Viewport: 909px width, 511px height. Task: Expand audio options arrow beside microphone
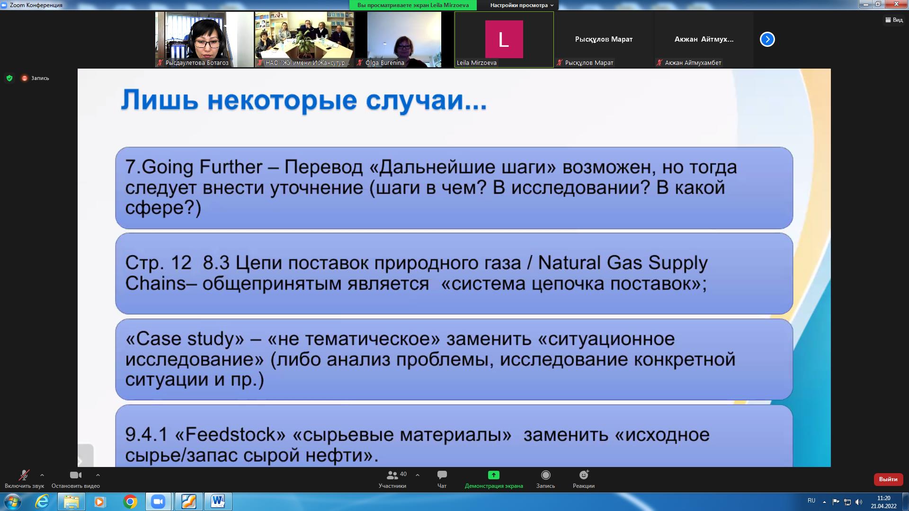(42, 475)
